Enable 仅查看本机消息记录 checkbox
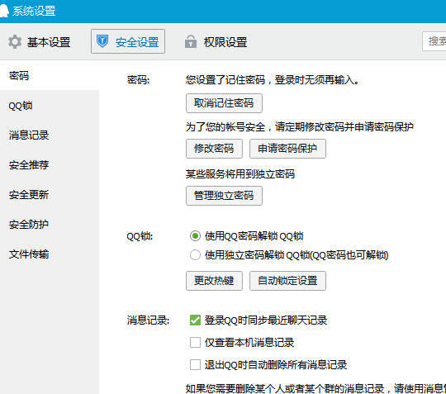Screen dimensions: 446x394 (195, 343)
